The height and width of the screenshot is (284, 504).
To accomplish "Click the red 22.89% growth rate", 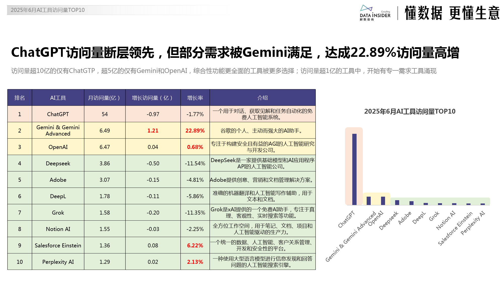I will point(195,131).
